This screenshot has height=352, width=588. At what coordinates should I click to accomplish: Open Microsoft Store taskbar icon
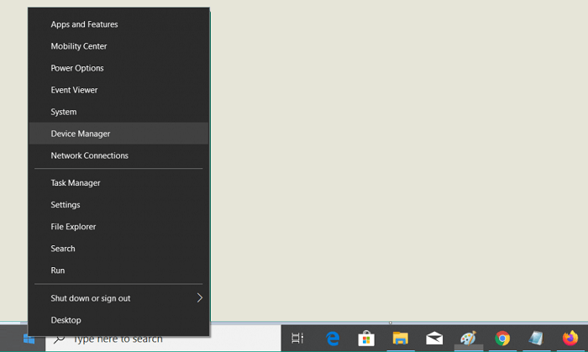click(x=366, y=339)
